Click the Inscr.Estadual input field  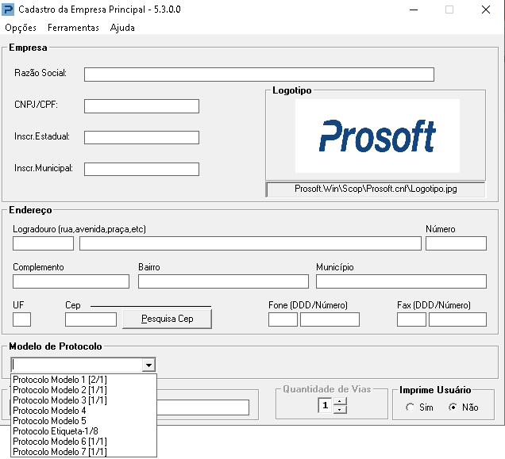tap(141, 137)
